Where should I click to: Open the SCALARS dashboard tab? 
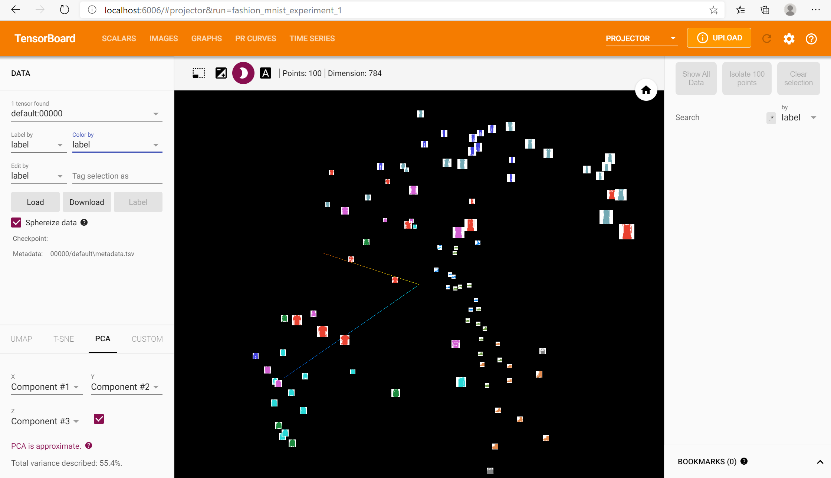point(119,39)
